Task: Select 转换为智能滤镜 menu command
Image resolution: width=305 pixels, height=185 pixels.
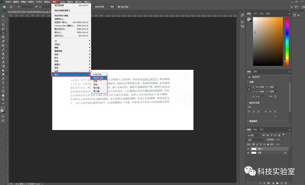Action: tap(62, 10)
